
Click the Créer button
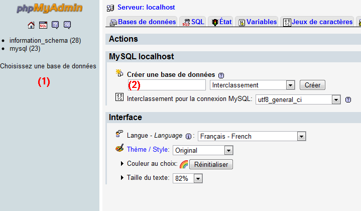(312, 85)
